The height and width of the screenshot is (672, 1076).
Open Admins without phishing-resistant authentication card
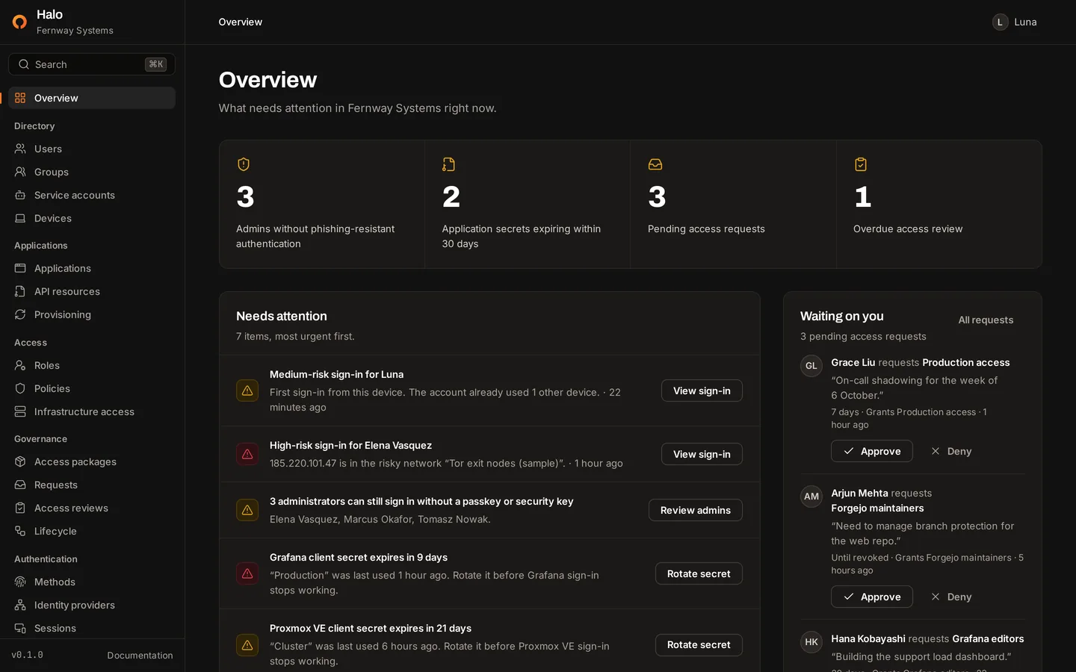tap(322, 204)
